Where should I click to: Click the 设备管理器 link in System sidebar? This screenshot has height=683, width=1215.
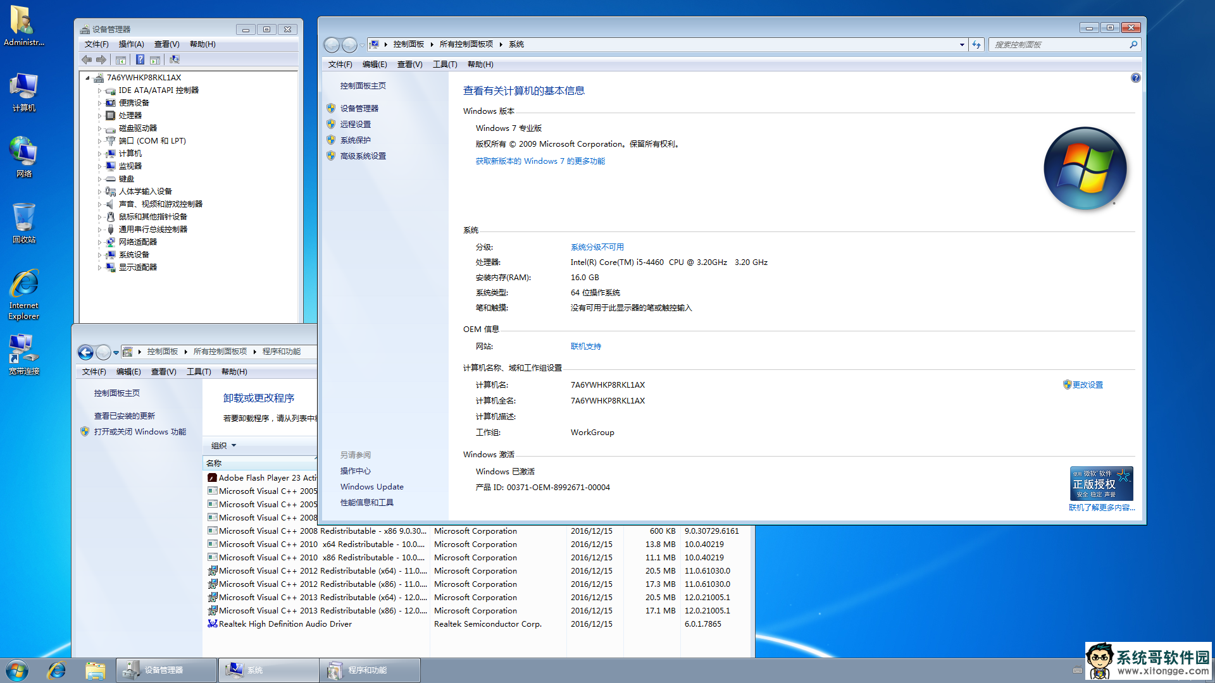[x=359, y=109]
